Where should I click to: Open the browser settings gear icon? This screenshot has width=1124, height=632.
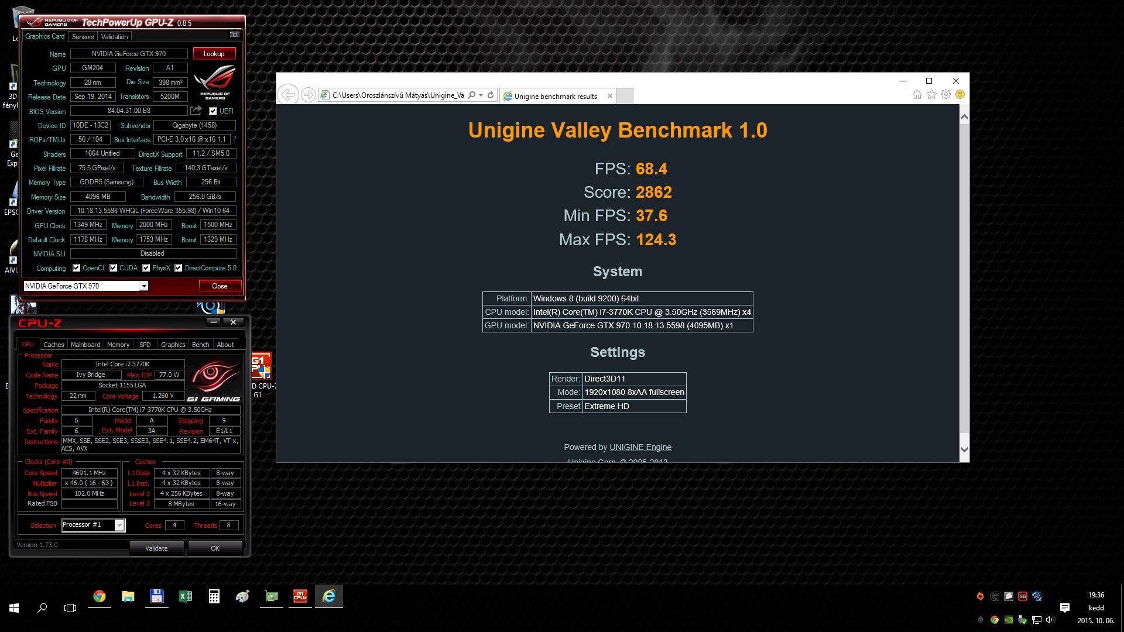946,95
